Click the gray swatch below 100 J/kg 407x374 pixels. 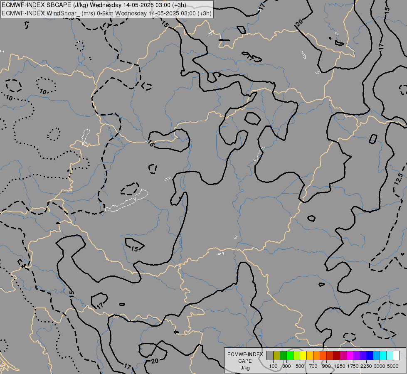point(270,356)
